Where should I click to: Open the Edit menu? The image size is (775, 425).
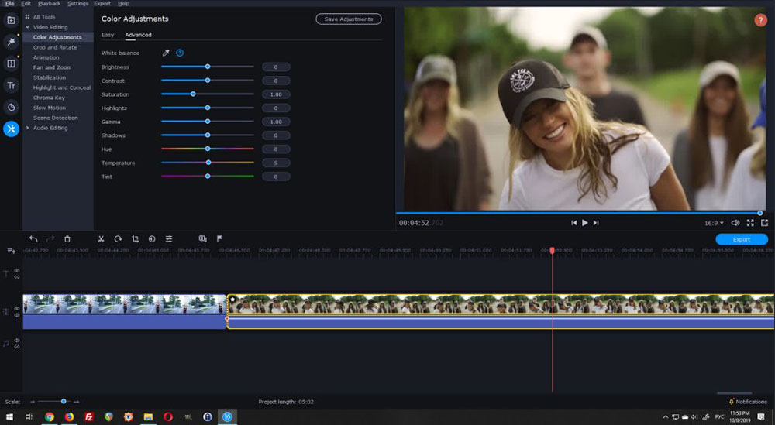[x=26, y=3]
